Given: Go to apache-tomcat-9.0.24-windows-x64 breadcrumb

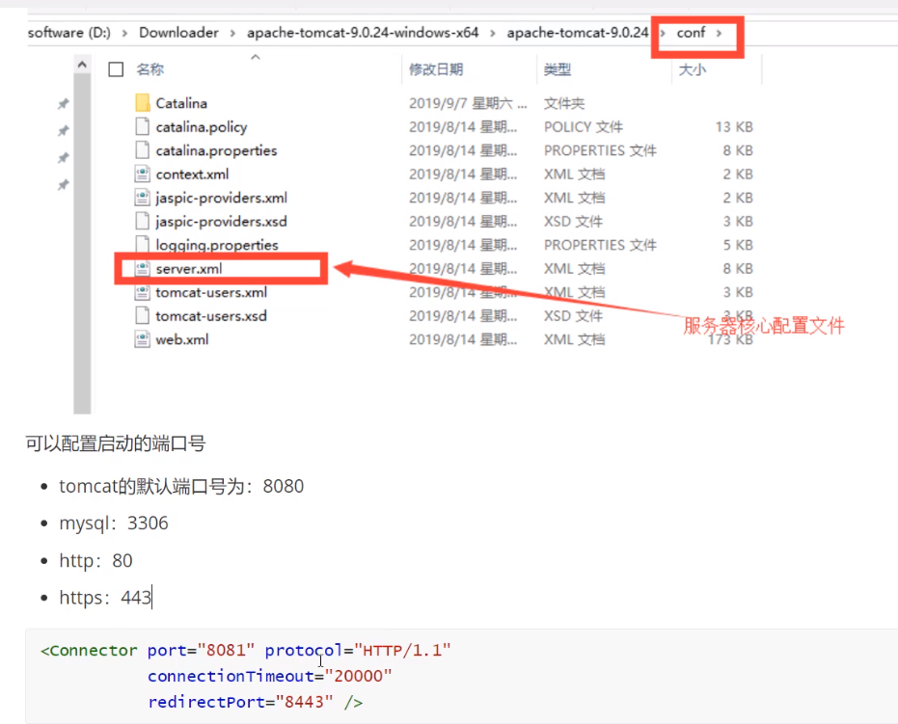Looking at the screenshot, I should 363,33.
